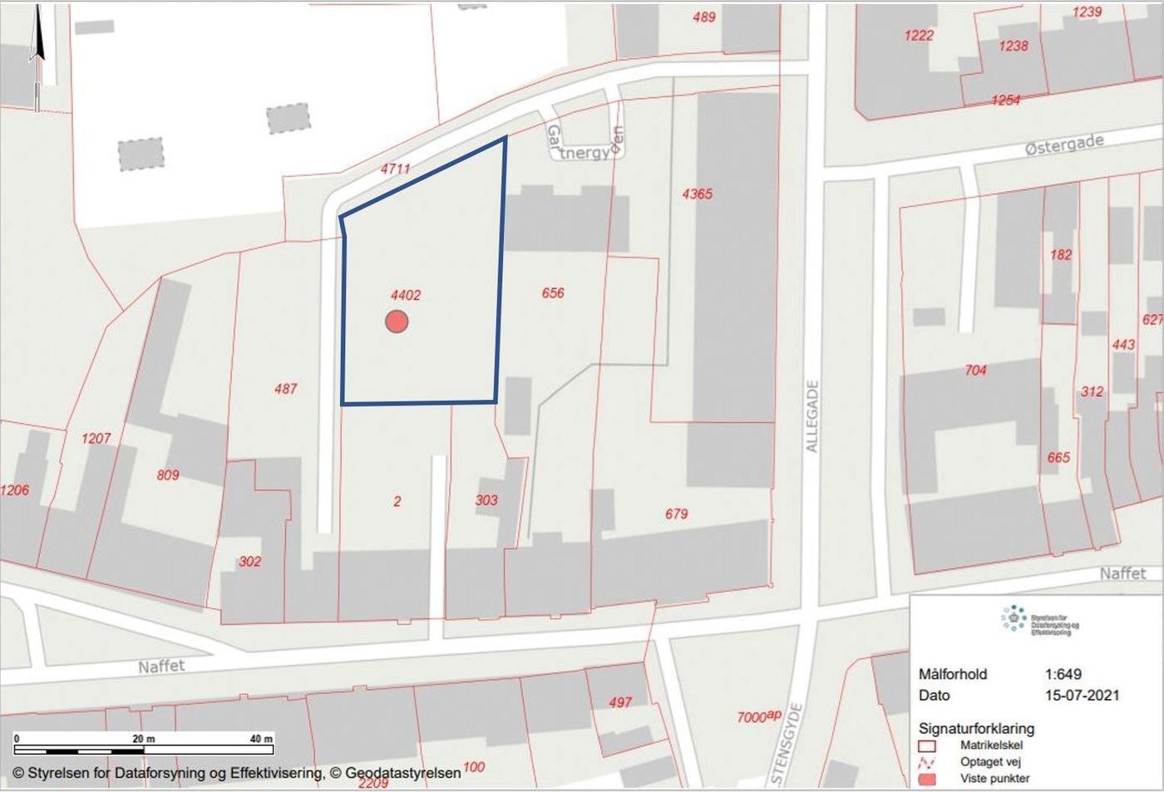Viewport: 1164px width, 792px height.
Task: Click parcel number 487
Action: [x=285, y=388]
